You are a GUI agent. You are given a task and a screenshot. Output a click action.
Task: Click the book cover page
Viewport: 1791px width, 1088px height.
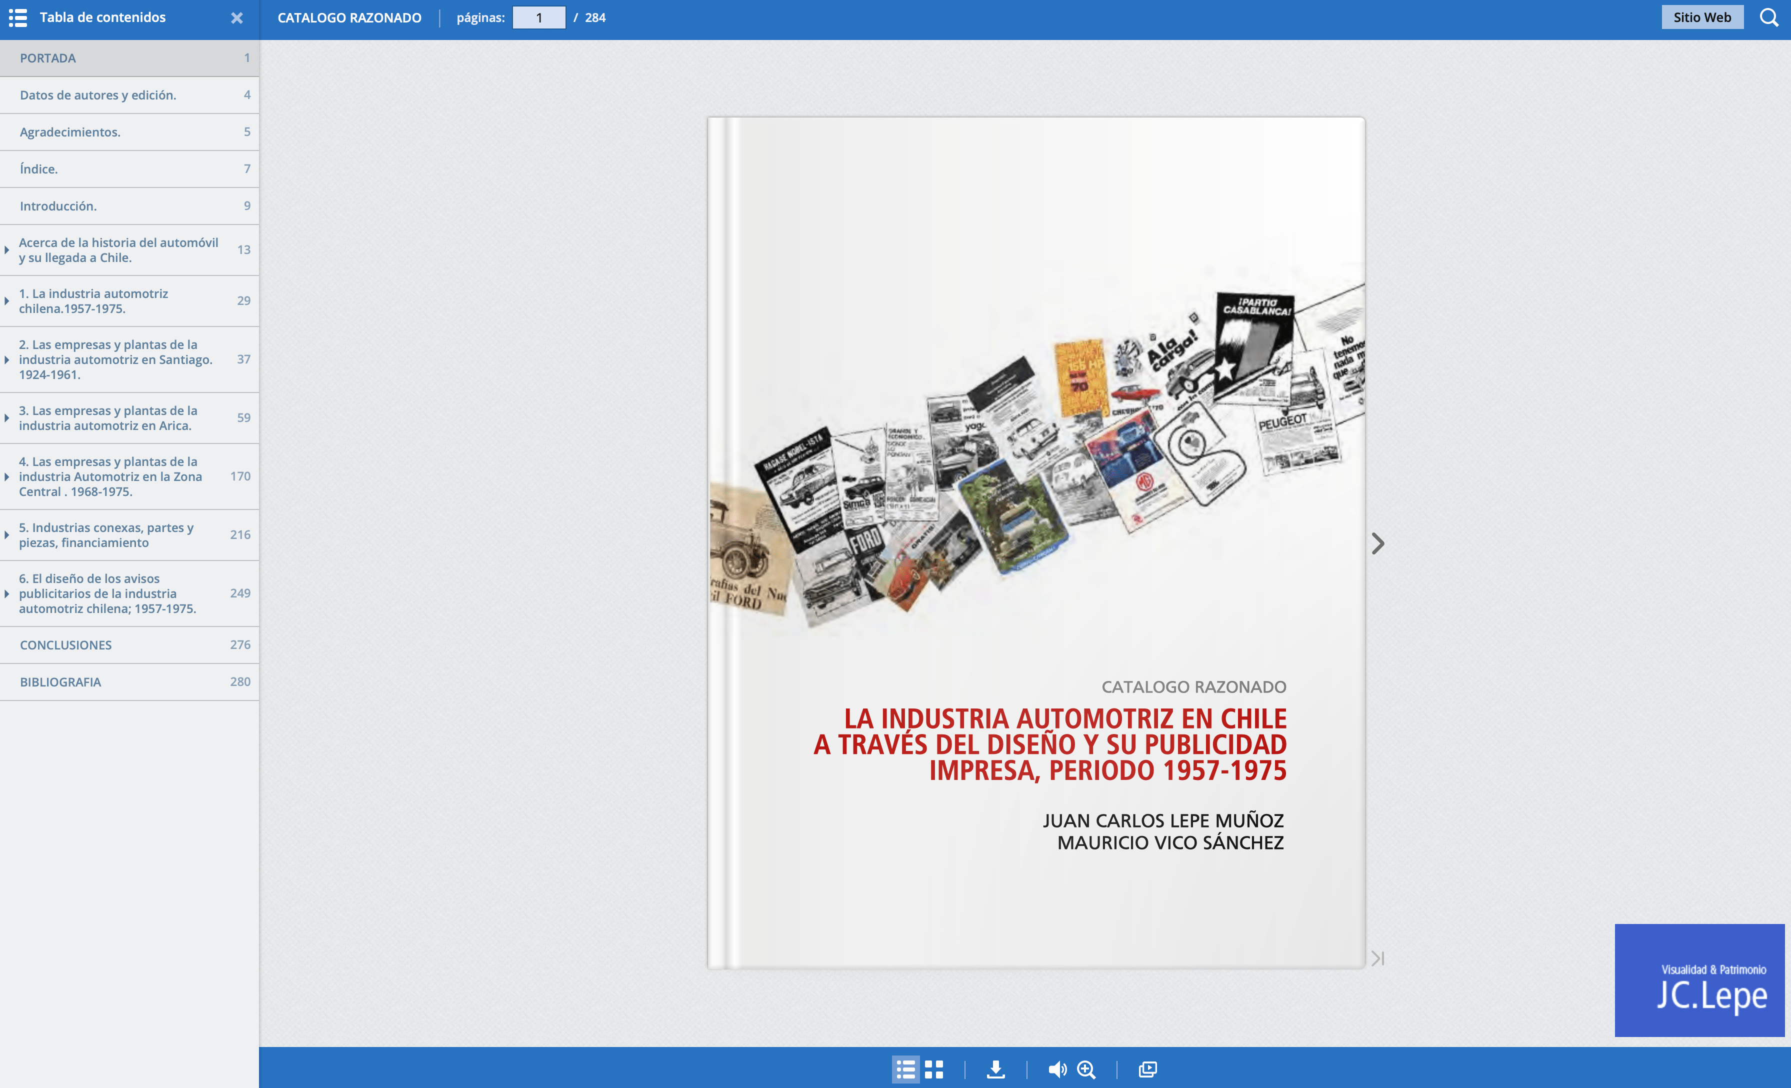tap(1036, 542)
